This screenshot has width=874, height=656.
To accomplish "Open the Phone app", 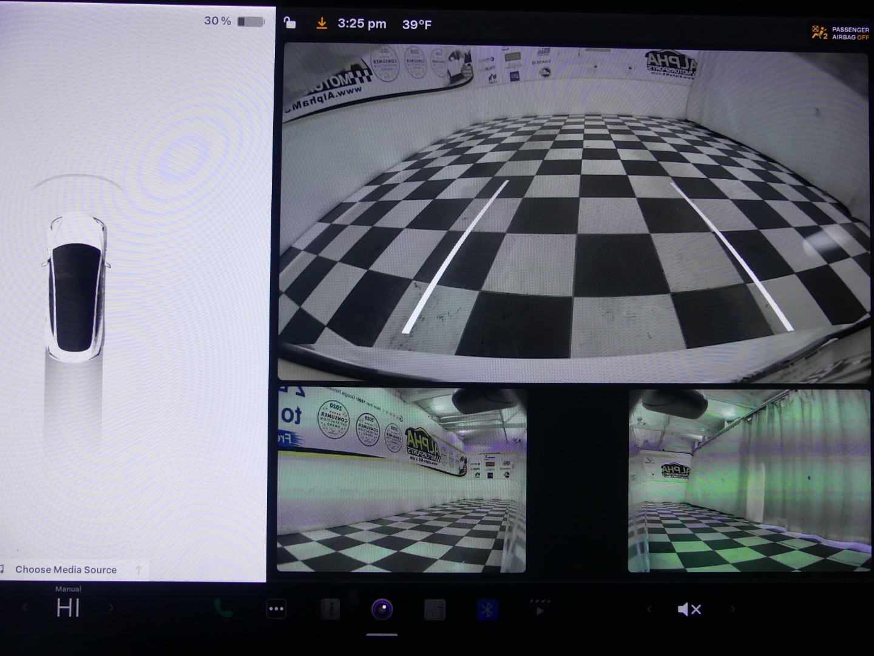I will click(223, 609).
